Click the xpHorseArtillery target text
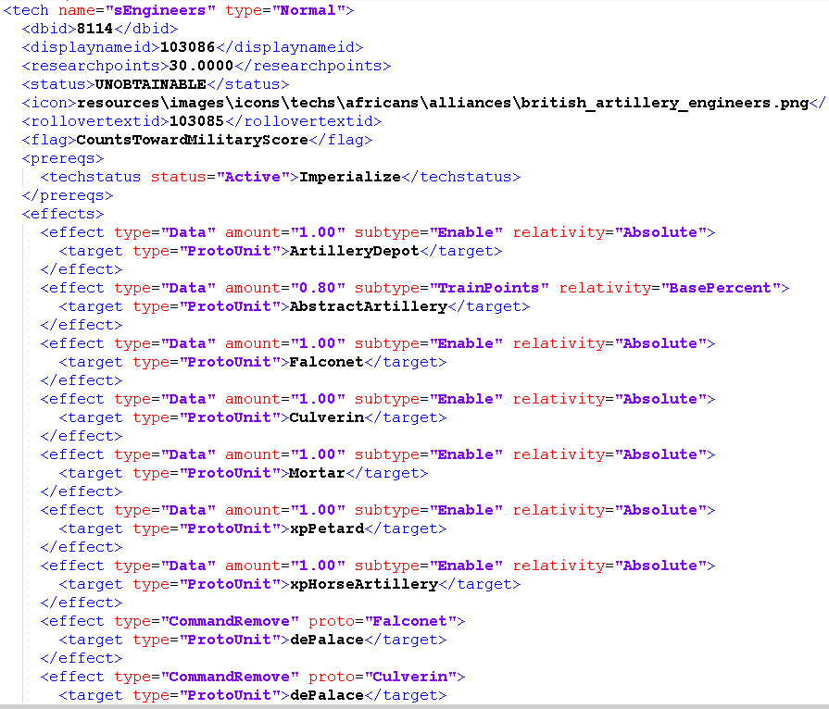This screenshot has height=709, width=829. pos(363,584)
